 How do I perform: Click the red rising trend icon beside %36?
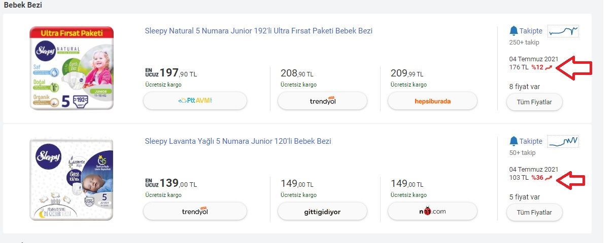(548, 178)
